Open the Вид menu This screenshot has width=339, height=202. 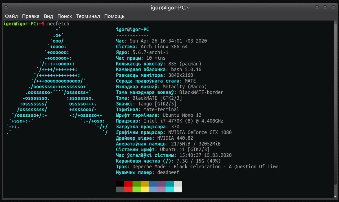48,16
